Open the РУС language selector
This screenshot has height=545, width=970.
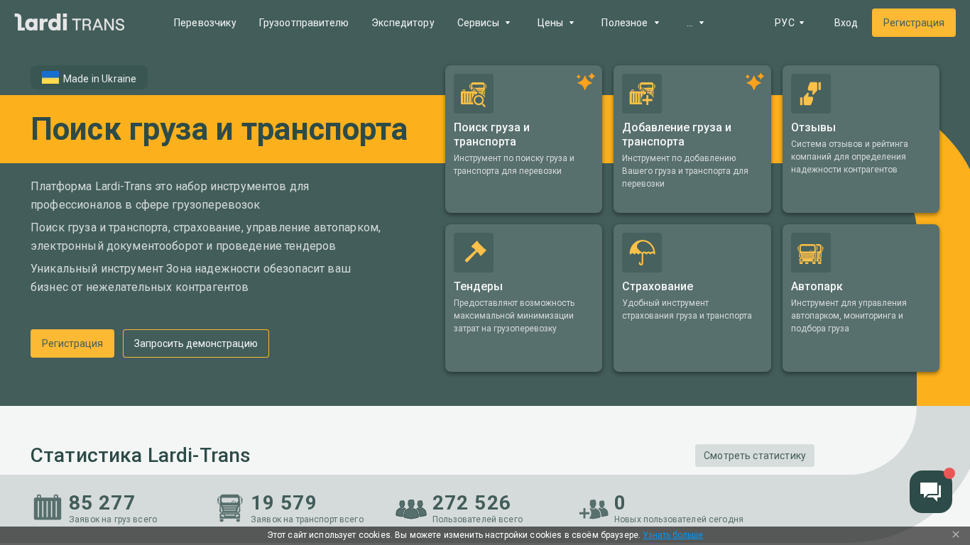click(x=789, y=23)
